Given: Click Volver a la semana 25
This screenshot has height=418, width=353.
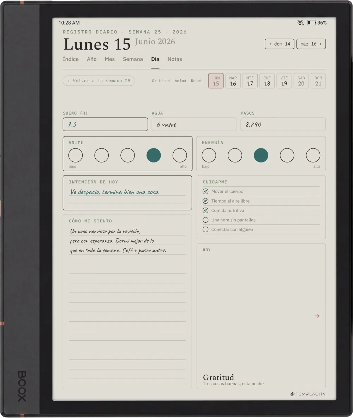Looking at the screenshot, I should 99,81.
